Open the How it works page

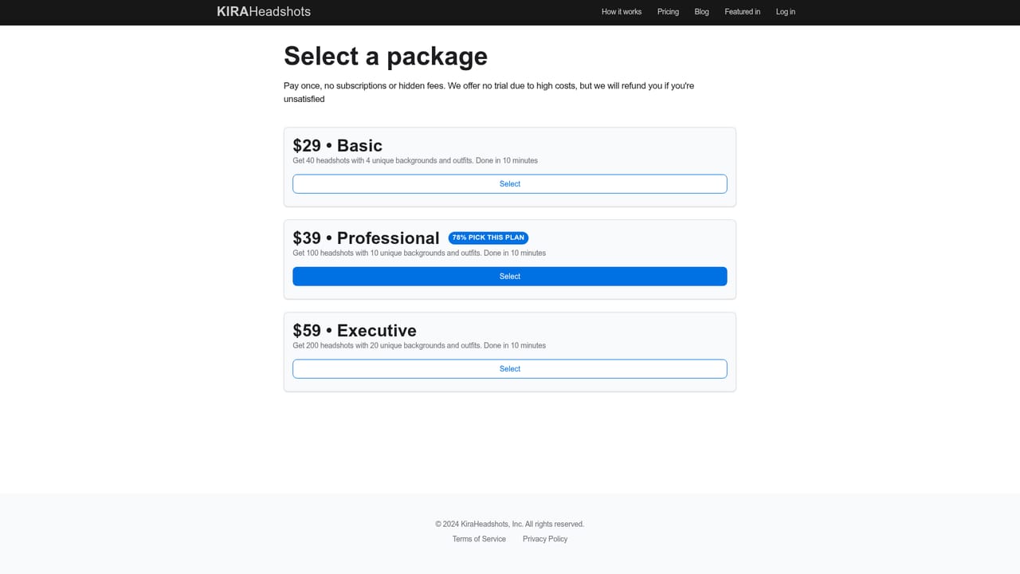coord(622,12)
